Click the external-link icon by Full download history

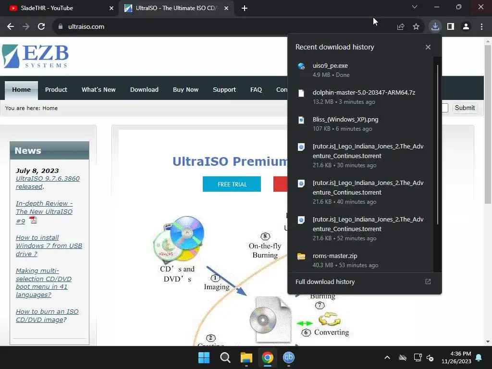(x=428, y=282)
